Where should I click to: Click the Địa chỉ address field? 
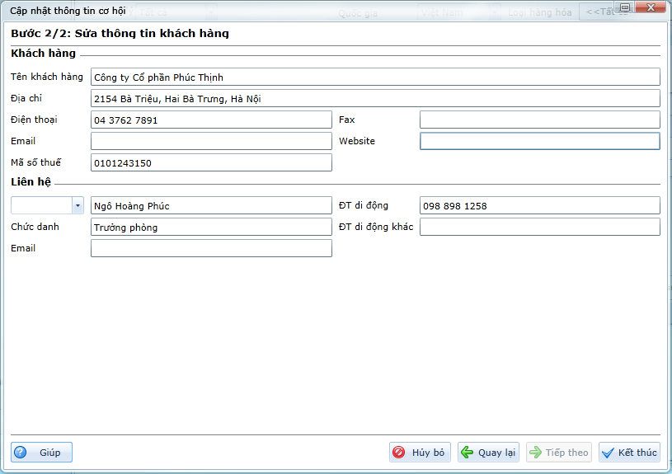[x=375, y=98]
